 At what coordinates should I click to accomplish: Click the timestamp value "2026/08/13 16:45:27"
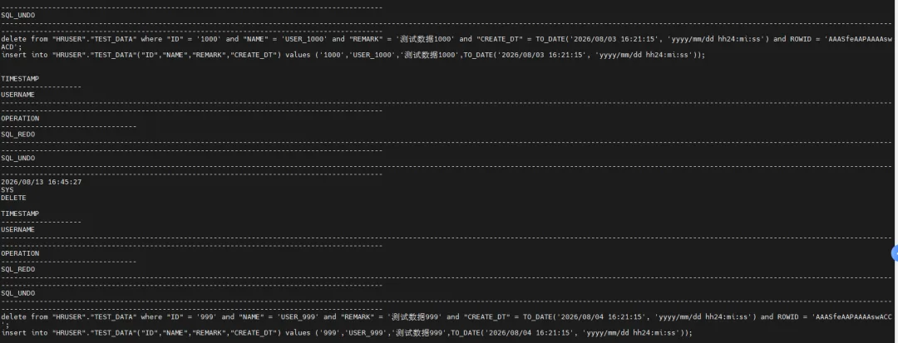(42, 182)
